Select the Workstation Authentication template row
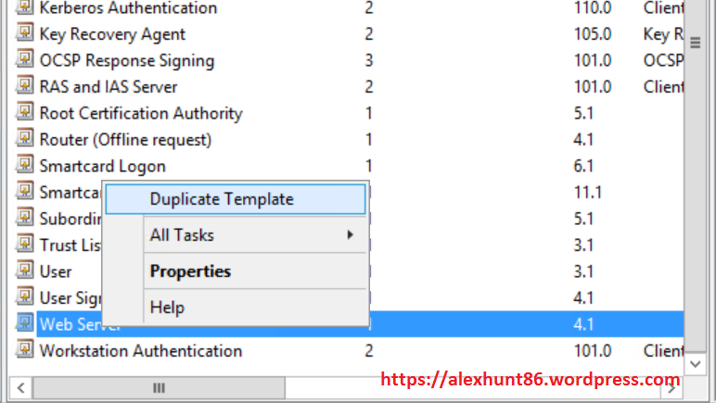 pyautogui.click(x=141, y=351)
